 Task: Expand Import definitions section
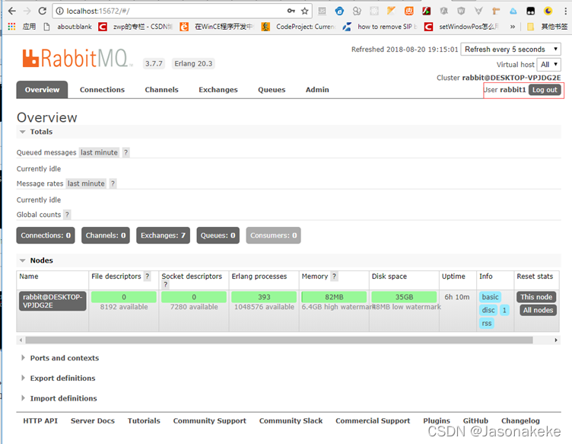click(x=59, y=398)
